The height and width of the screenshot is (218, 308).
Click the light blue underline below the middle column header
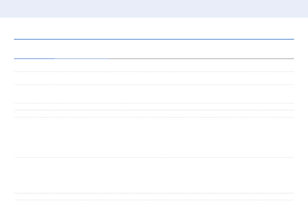click(81, 59)
